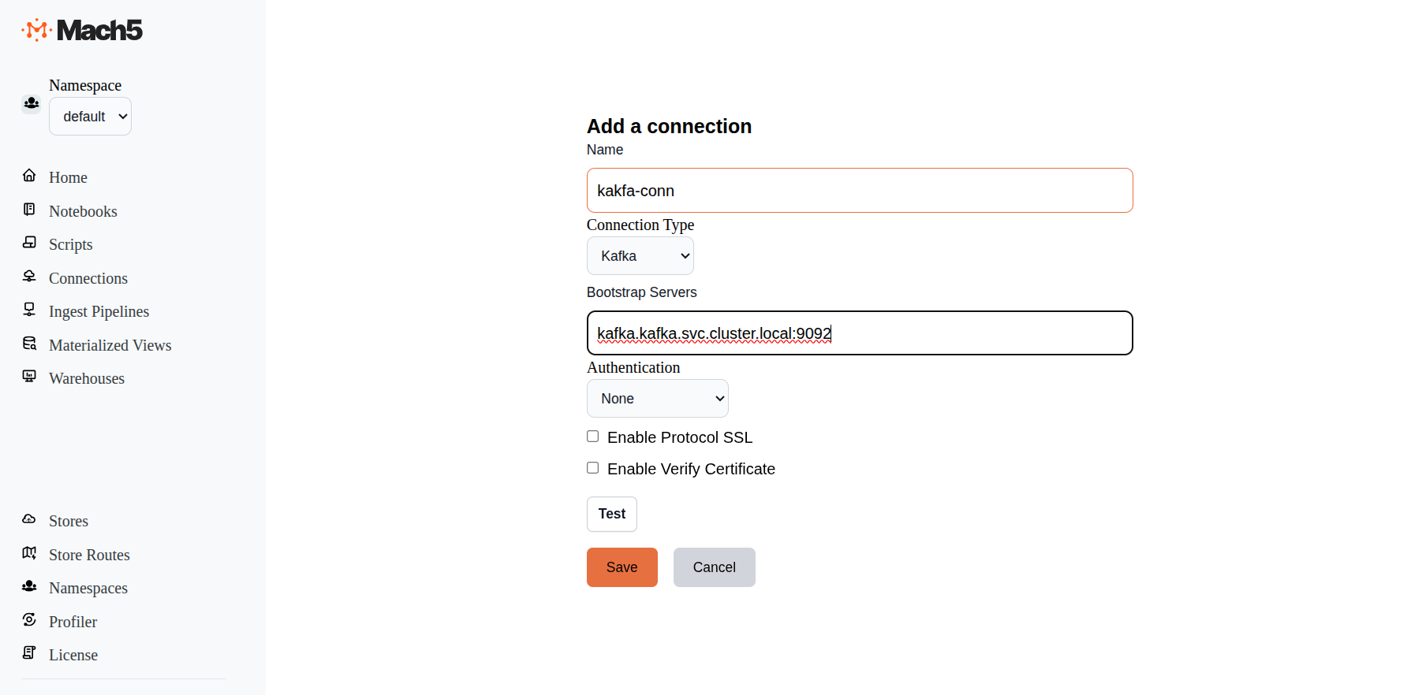Click the Warehouses icon
Screen dimensions: 1426x695
pyautogui.click(x=29, y=377)
